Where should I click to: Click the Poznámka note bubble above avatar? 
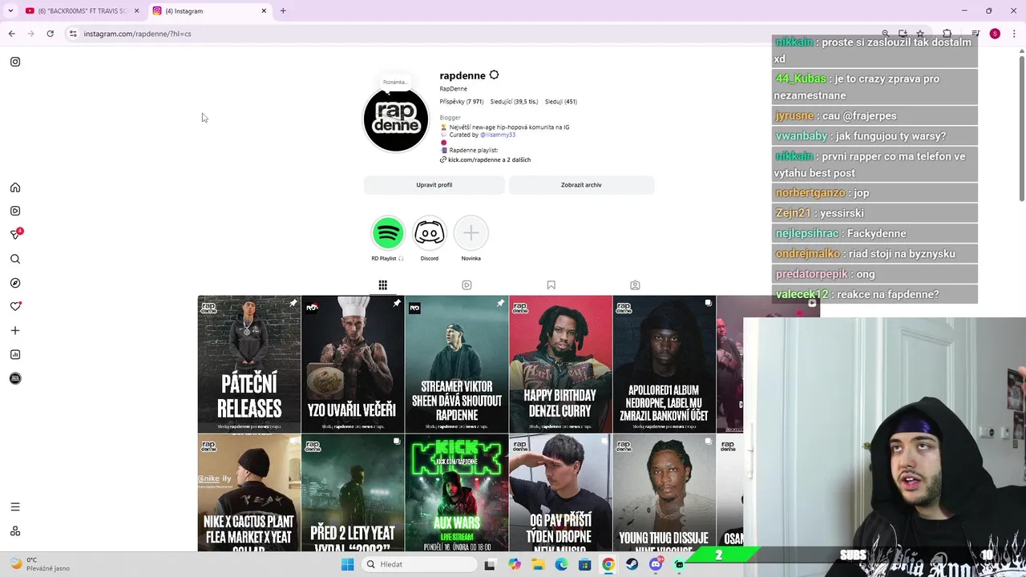395,82
